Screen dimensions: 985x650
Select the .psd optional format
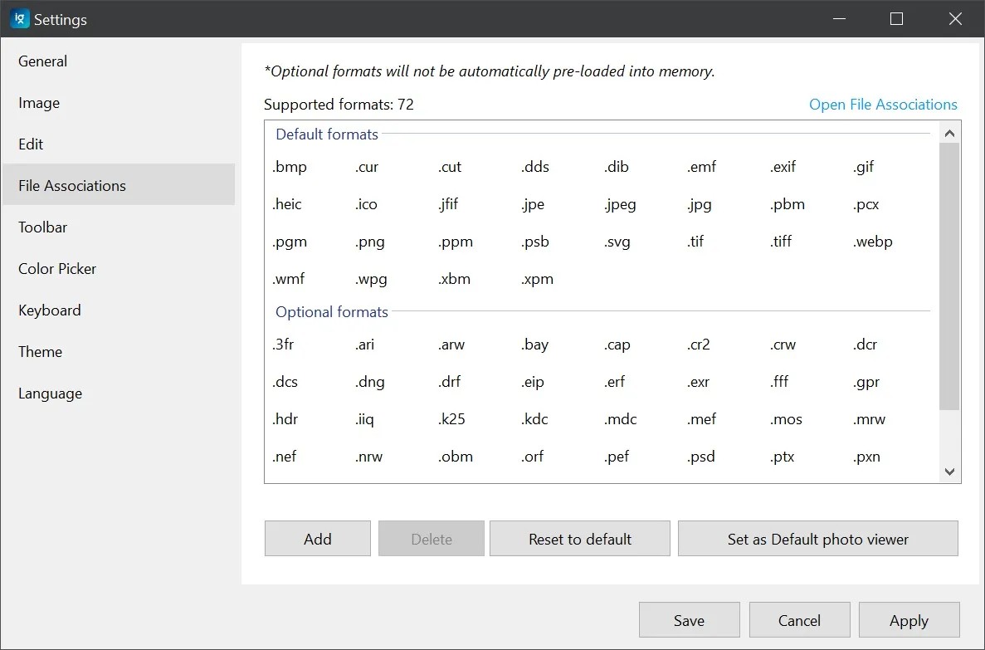tap(701, 457)
